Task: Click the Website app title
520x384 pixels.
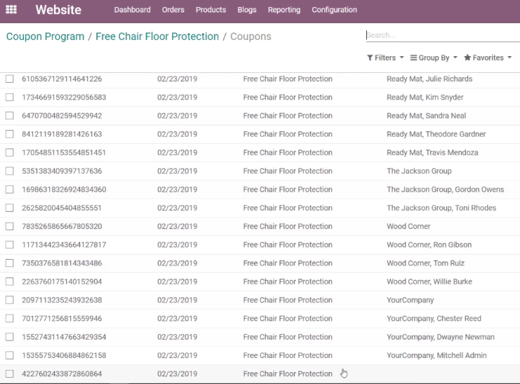Action: (x=58, y=10)
